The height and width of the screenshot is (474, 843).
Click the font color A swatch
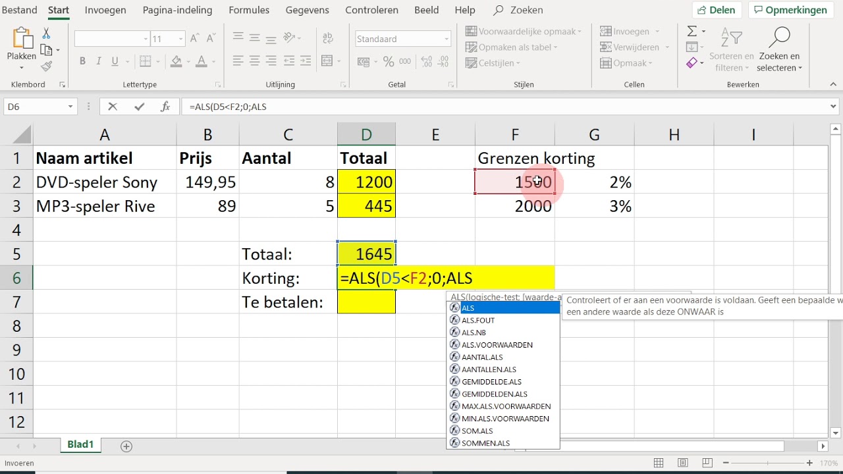(202, 61)
